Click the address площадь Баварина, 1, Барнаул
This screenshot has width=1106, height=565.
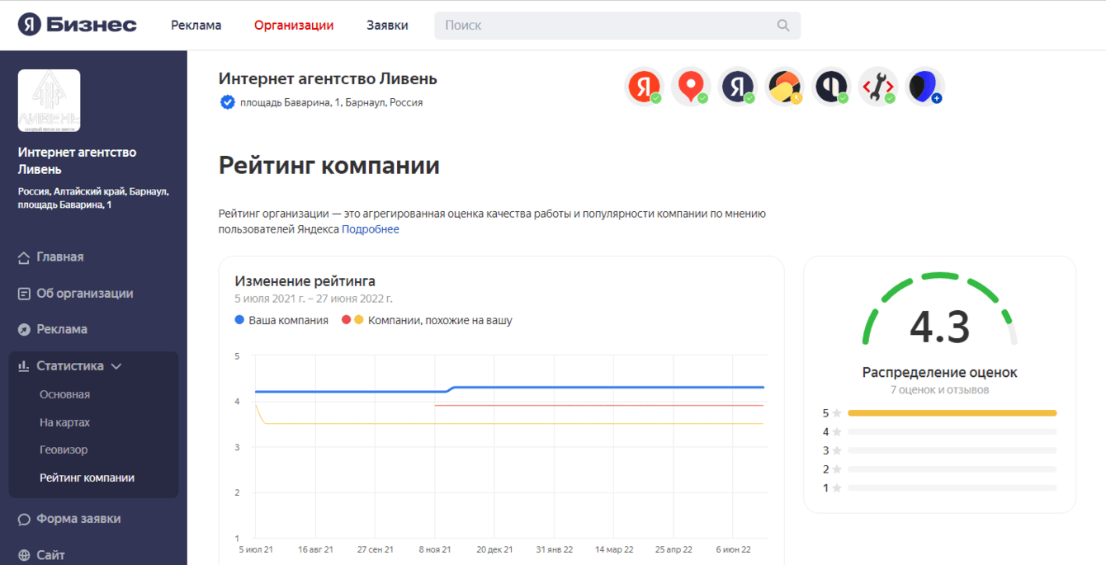[x=332, y=102]
